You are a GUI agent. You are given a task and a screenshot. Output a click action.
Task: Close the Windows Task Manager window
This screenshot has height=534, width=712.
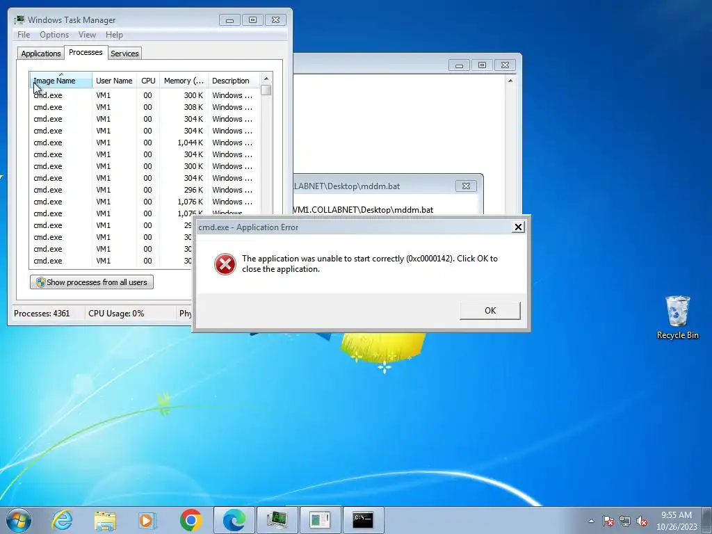coord(275,20)
